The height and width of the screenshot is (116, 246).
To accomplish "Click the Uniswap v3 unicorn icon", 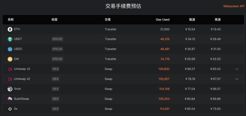I will (x=10, y=69).
